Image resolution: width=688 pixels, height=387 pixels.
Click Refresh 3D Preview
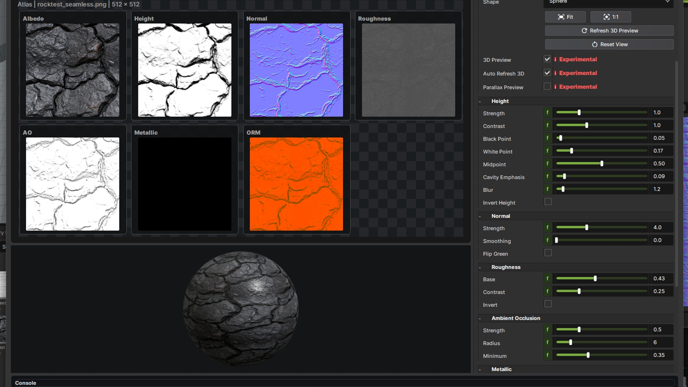pyautogui.click(x=609, y=31)
